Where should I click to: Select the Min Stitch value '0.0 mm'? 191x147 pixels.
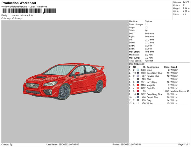pos(149,55)
